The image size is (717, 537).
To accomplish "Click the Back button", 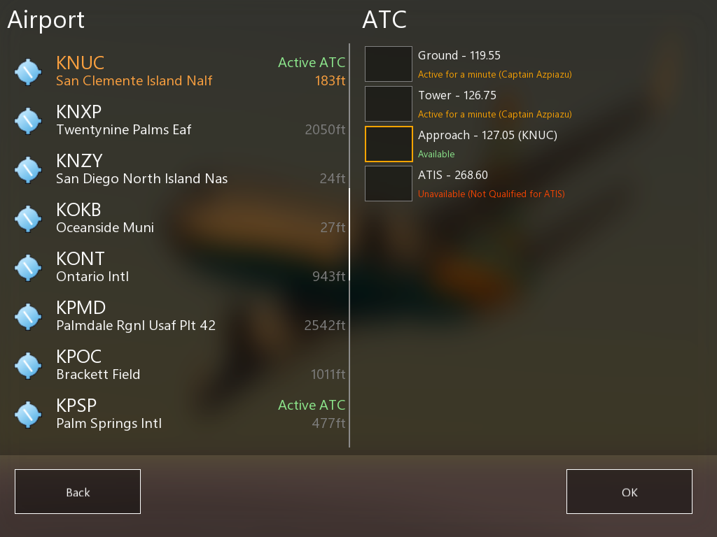I will pyautogui.click(x=78, y=492).
